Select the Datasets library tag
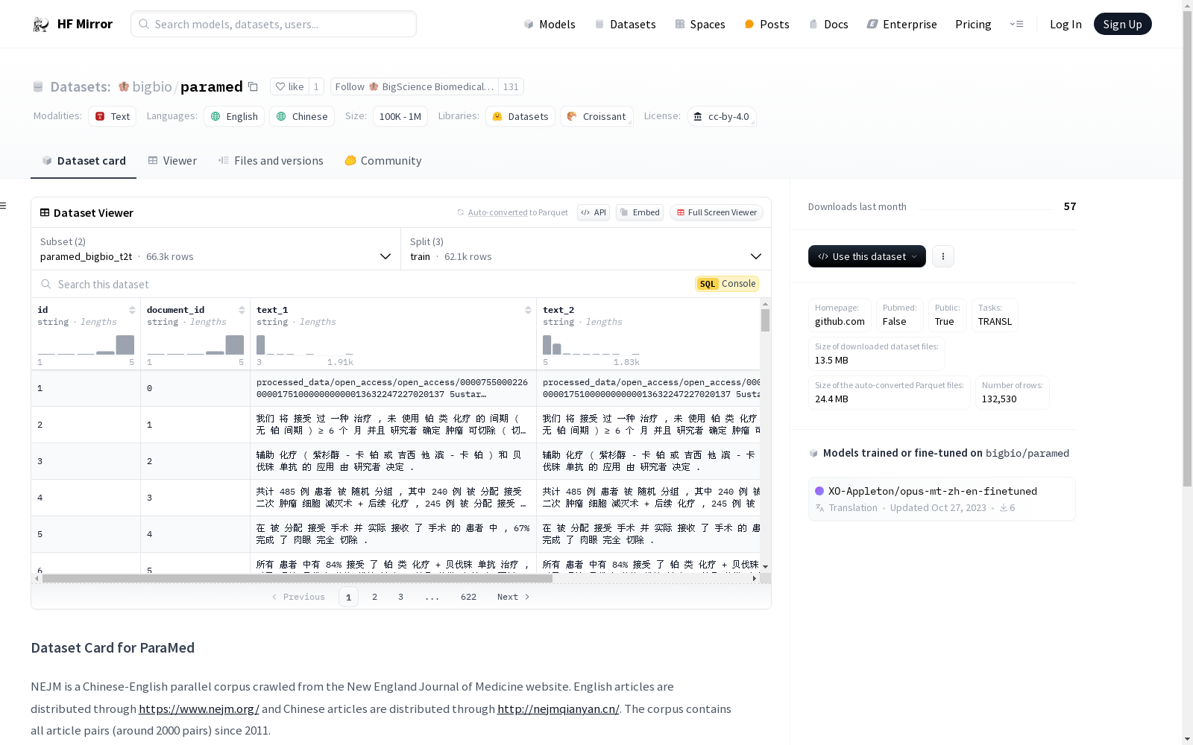The image size is (1193, 745). tap(520, 116)
